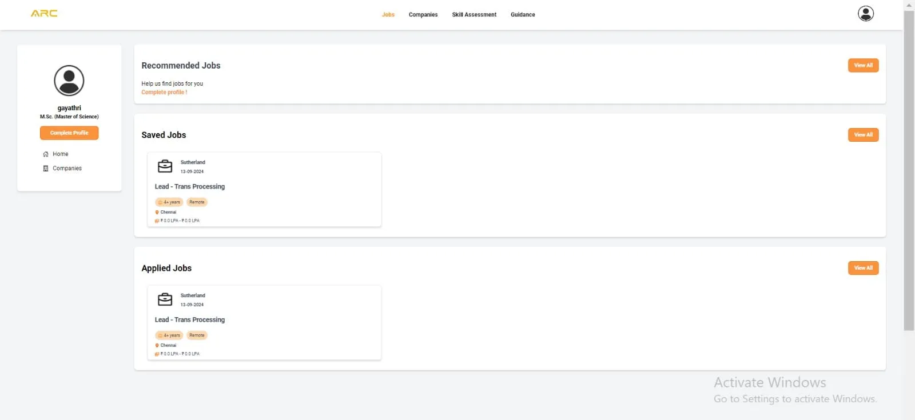Click the 4+ years tag on the applied job

click(x=169, y=335)
